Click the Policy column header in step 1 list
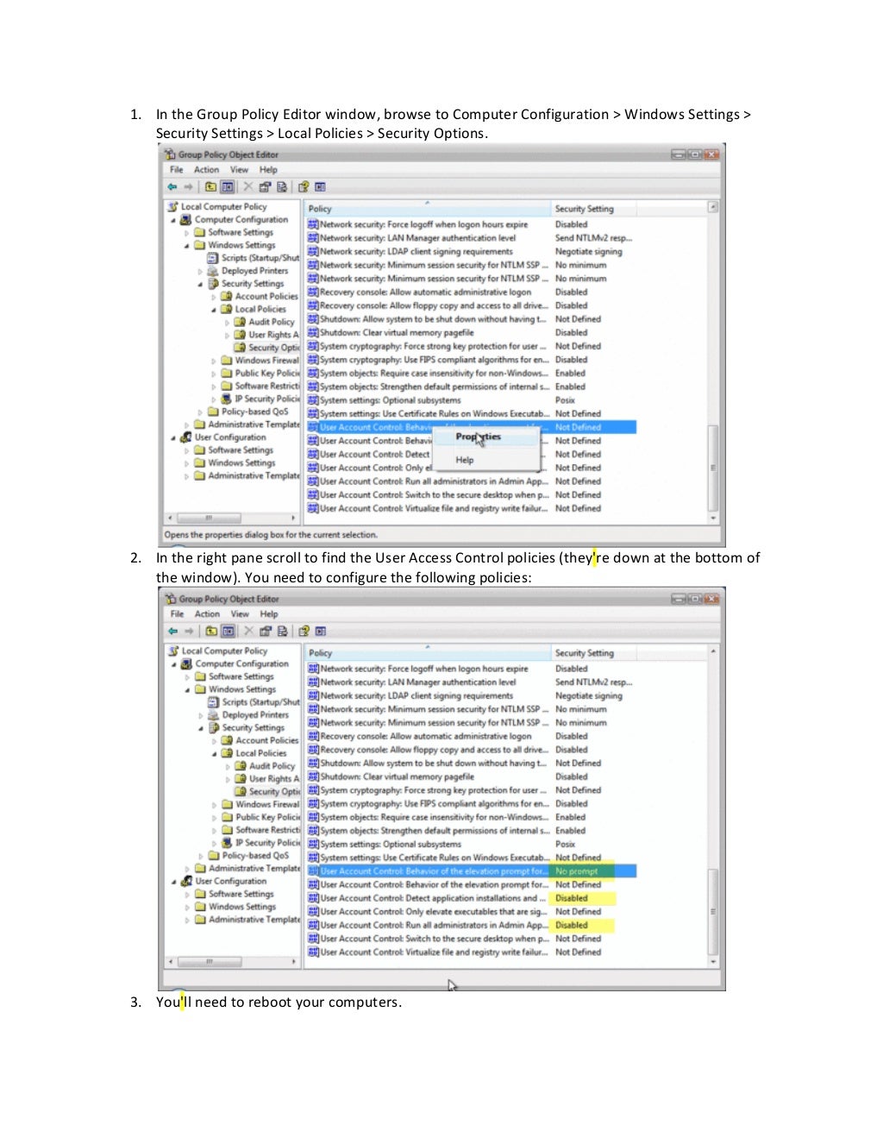The width and height of the screenshot is (883, 1144). (428, 209)
